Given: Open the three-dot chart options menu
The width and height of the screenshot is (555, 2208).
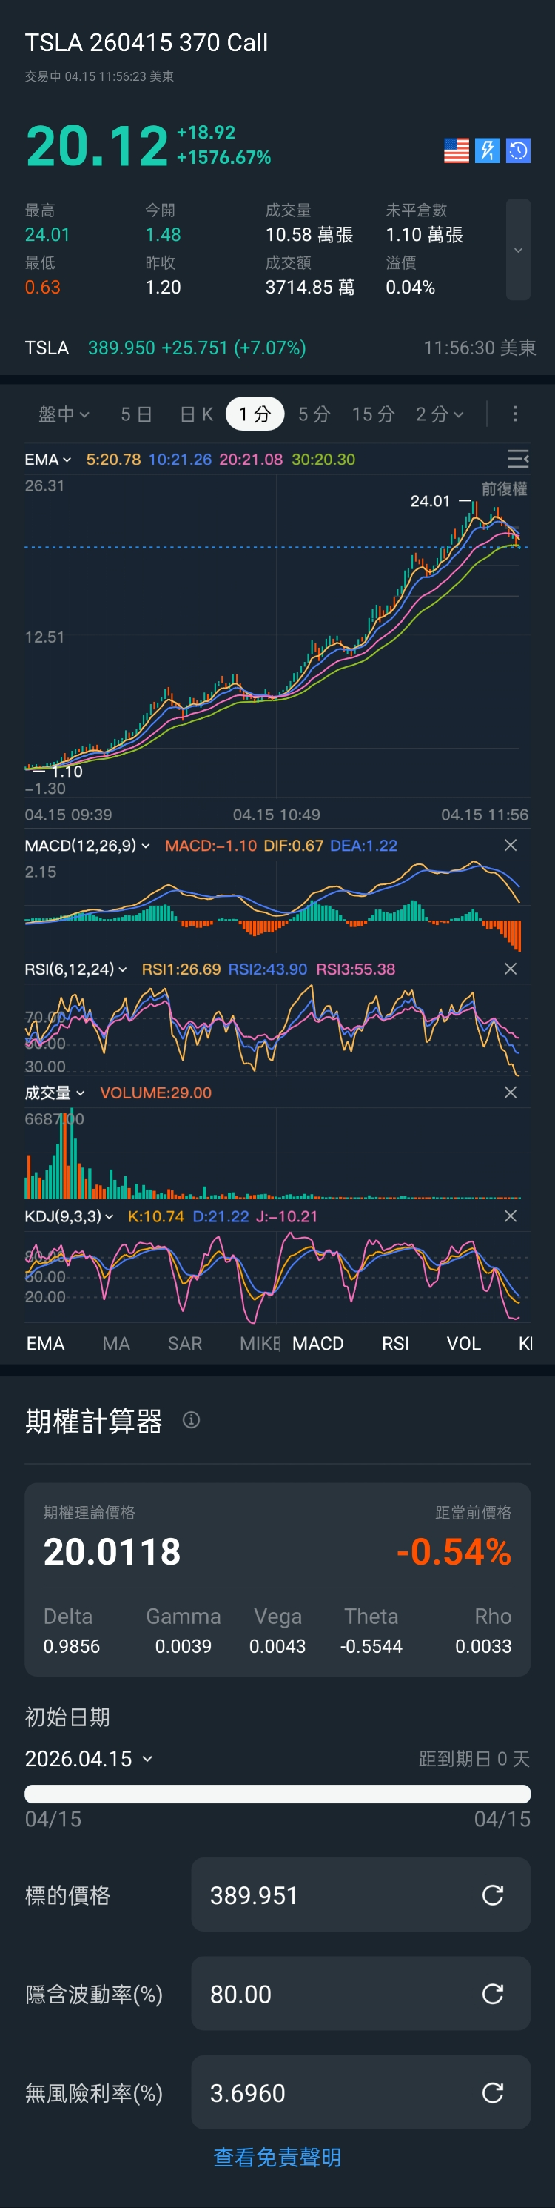Looking at the screenshot, I should pyautogui.click(x=515, y=414).
